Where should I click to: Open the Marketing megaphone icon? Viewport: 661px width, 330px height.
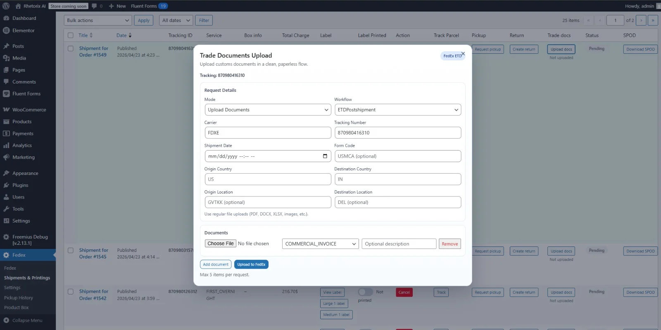(x=6, y=157)
